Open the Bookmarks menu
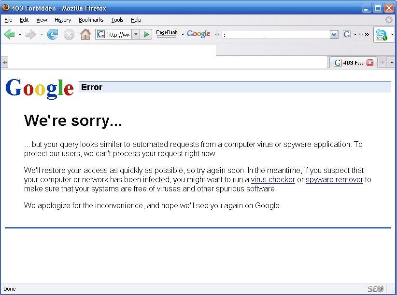 (x=91, y=20)
